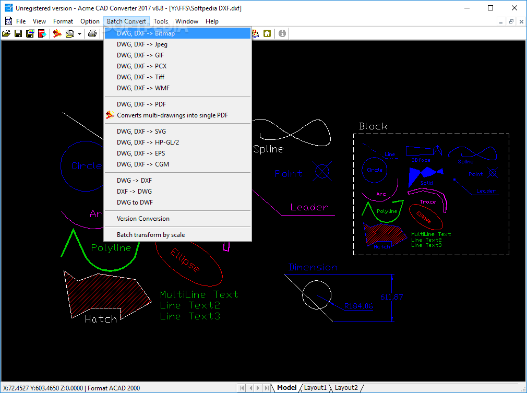Open the Window menu
527x393 pixels.
pyautogui.click(x=187, y=21)
